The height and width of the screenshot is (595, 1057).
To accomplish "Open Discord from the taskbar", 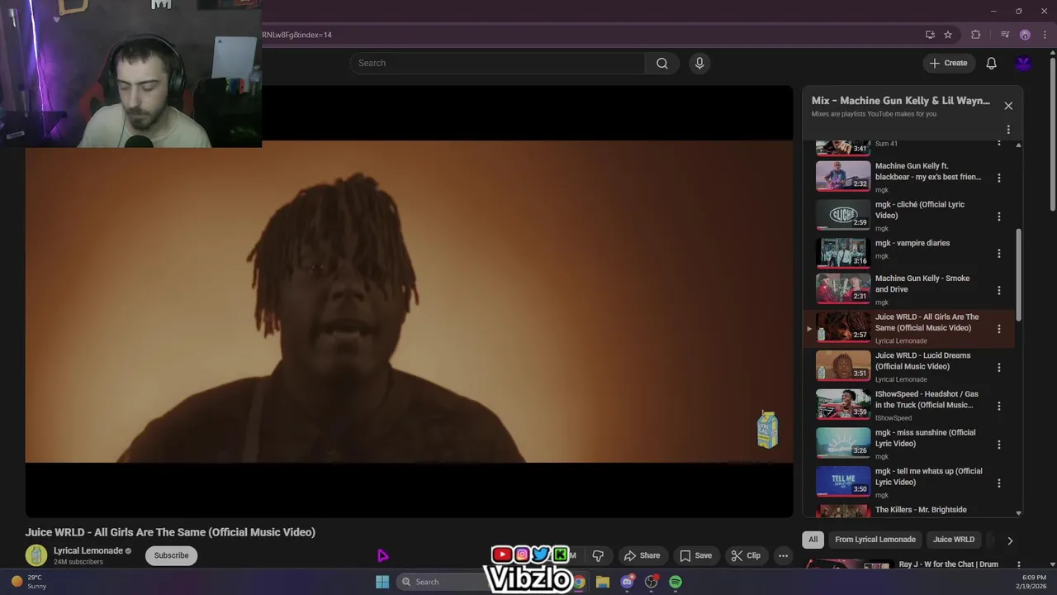I will point(627,582).
